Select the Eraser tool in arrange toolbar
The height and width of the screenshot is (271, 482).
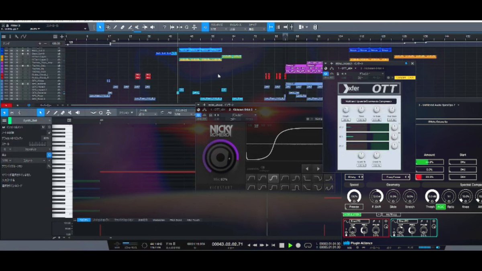point(123,27)
